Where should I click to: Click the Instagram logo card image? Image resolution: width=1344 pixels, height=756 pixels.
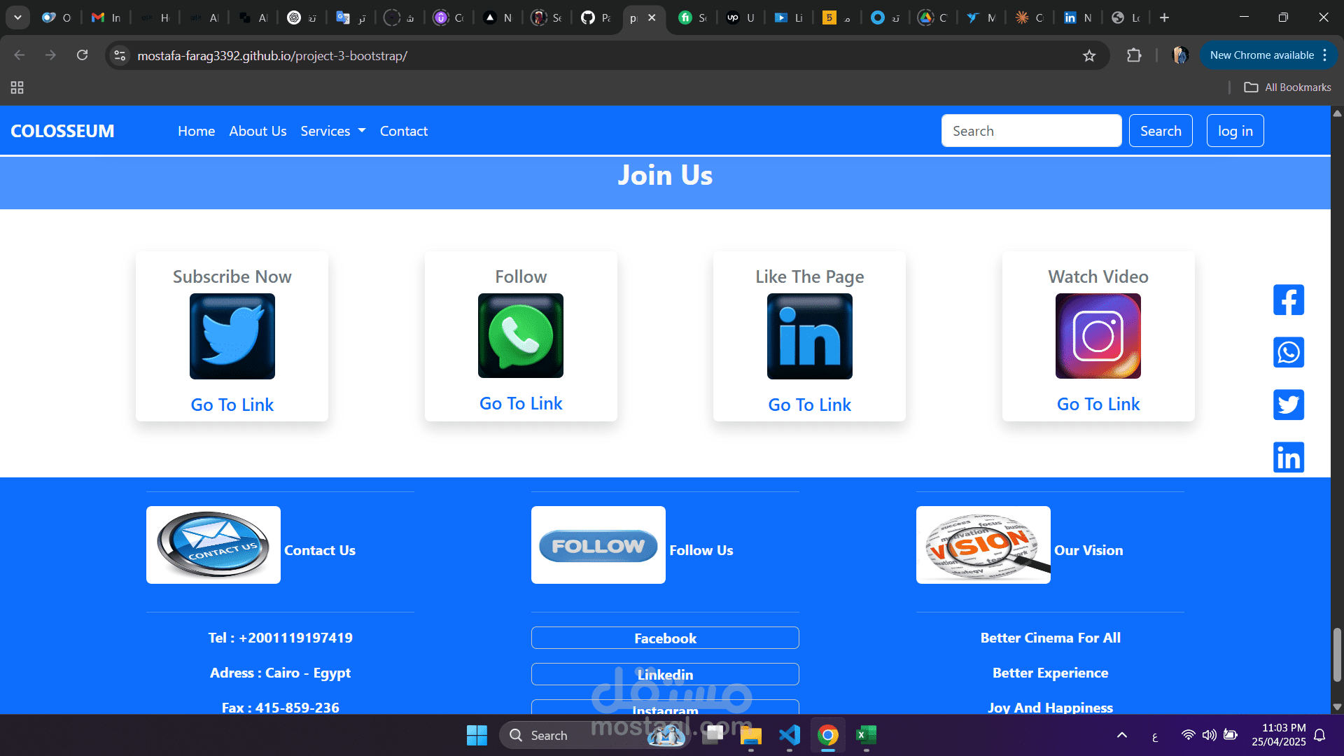tap(1098, 336)
